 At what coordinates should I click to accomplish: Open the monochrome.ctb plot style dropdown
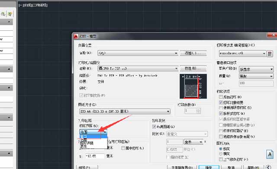tap(242, 53)
